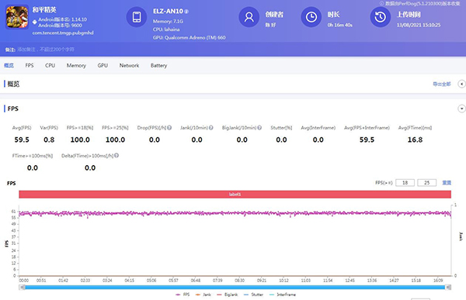The height and width of the screenshot is (300, 466).
Task: Switch to the Network tab
Action: click(x=129, y=65)
